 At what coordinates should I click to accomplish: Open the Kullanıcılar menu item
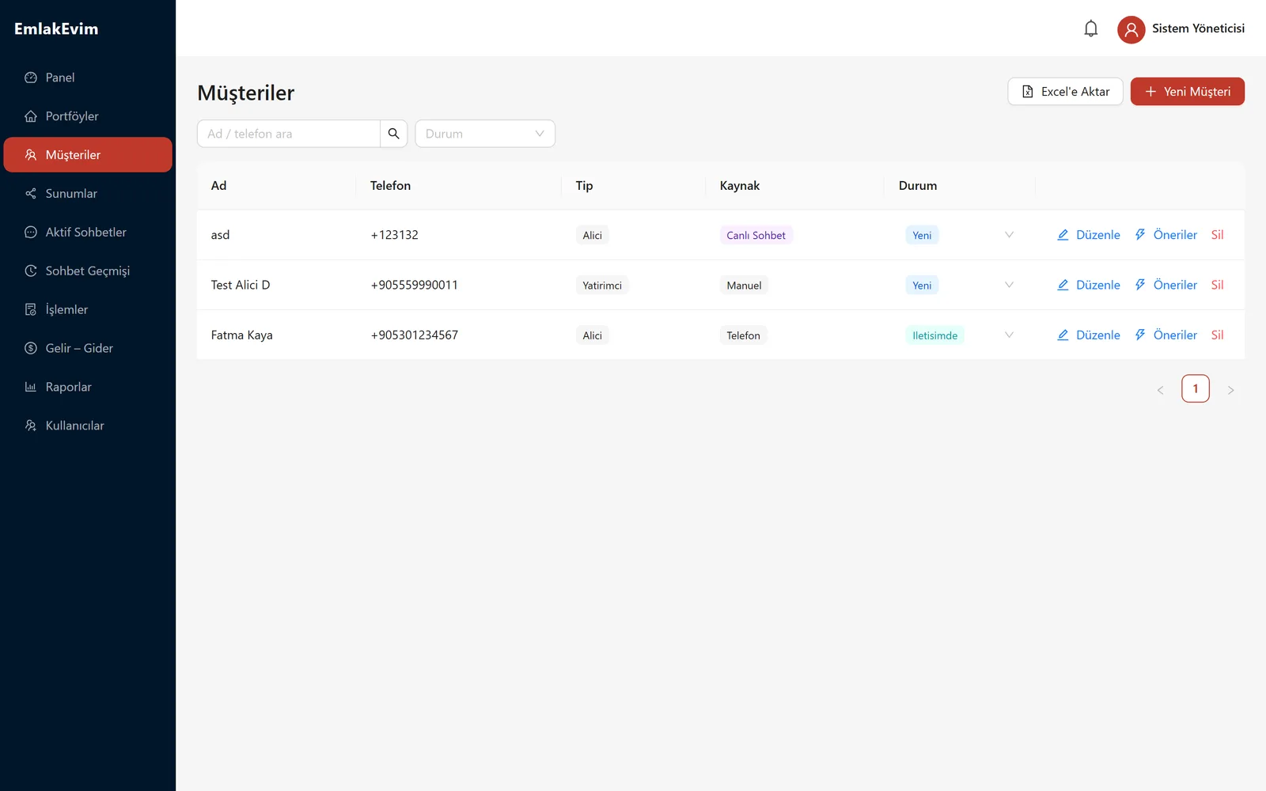88,426
